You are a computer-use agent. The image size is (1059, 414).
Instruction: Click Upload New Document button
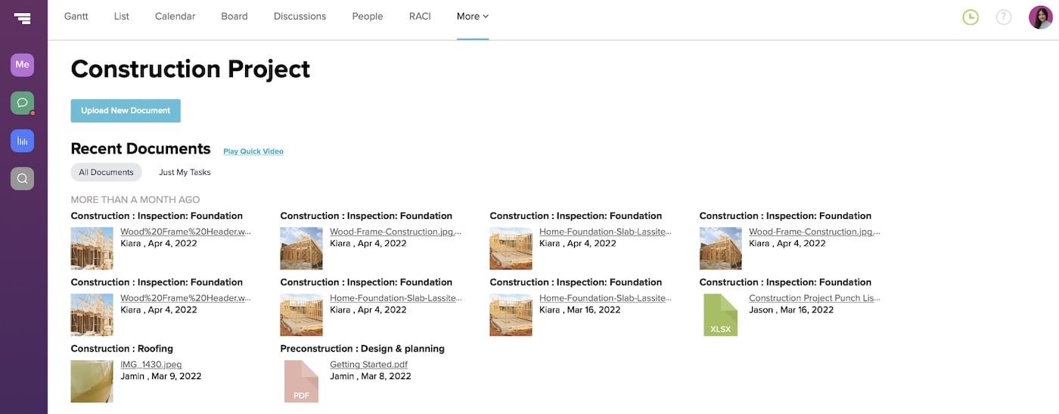pyautogui.click(x=126, y=111)
